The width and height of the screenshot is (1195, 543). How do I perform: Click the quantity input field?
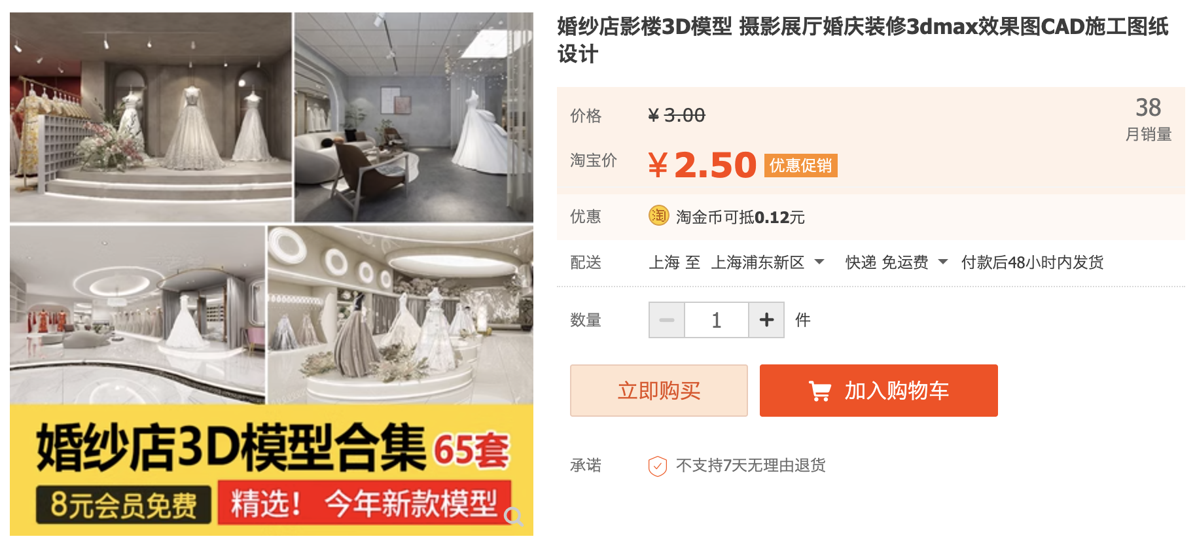pos(717,320)
